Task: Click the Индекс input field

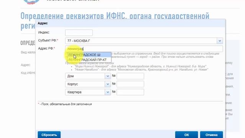Action: 79,33
